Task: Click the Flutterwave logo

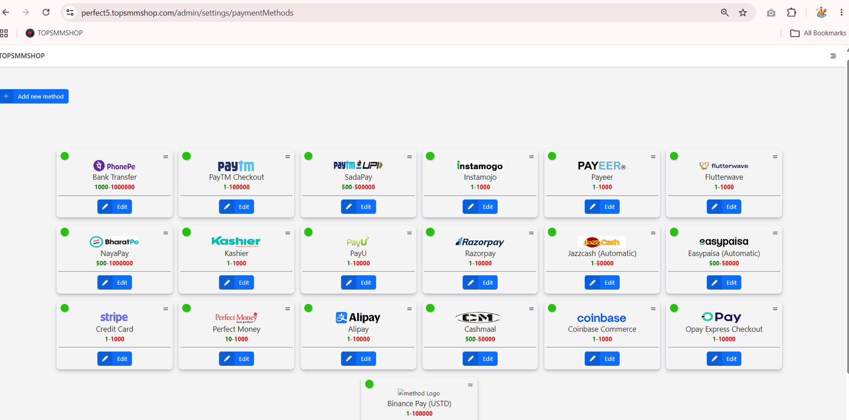Action: tap(724, 166)
